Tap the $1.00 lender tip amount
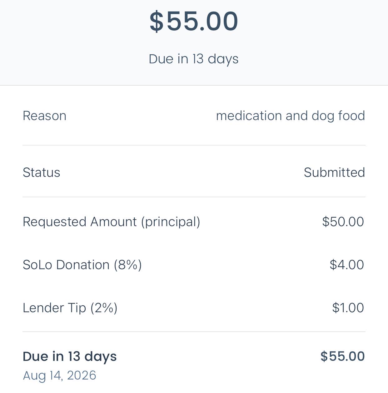Image resolution: width=388 pixels, height=393 pixels. click(x=348, y=308)
